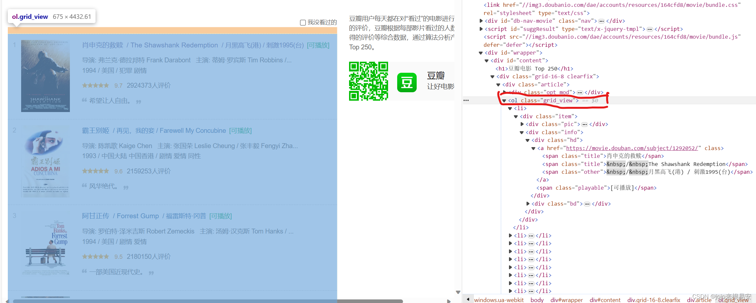This screenshot has width=756, height=303.
Task: Select the script bundle.js source line
Action: click(612, 41)
